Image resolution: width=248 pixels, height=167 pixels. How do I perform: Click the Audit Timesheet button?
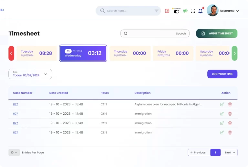(217, 34)
